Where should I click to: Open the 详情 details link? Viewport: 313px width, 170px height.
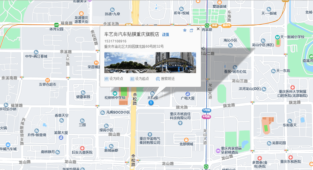click(165, 34)
